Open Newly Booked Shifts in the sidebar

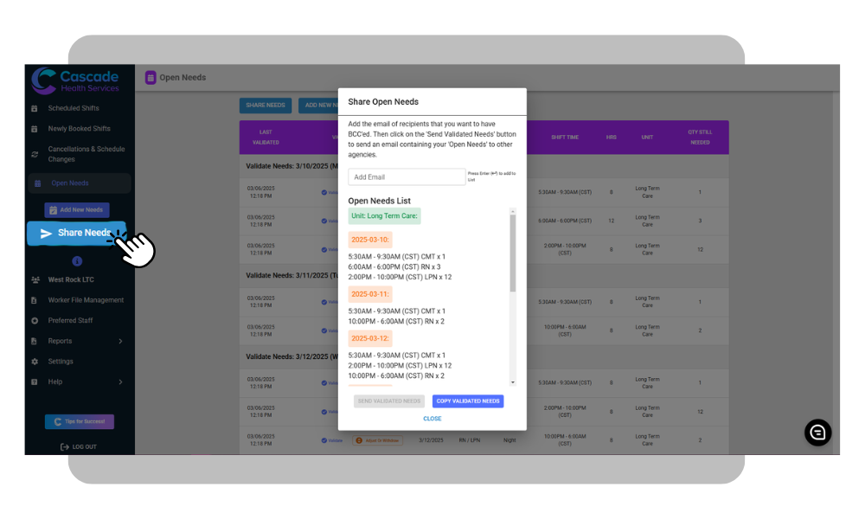pos(79,129)
